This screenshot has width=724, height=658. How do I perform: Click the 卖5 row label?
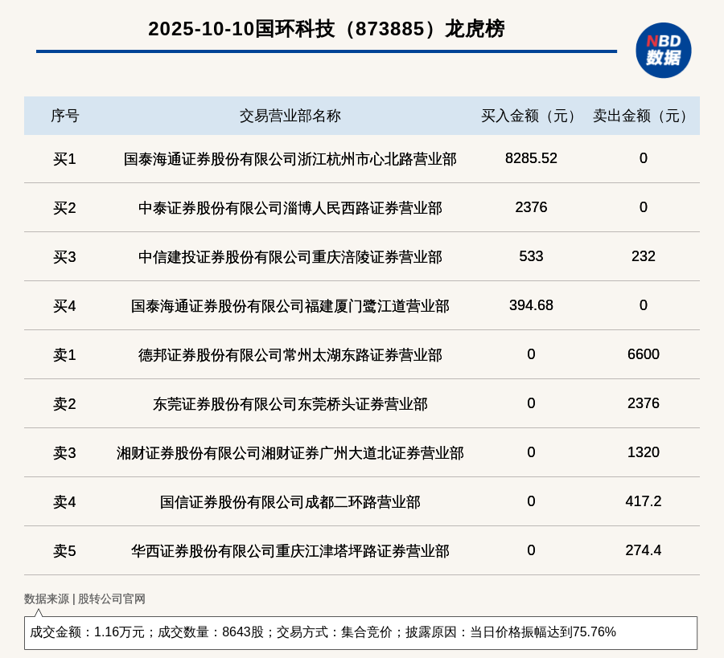(64, 551)
